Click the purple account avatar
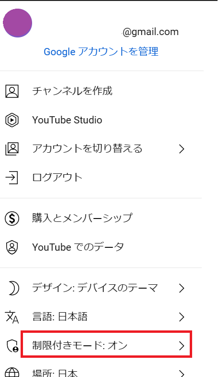 click(18, 23)
